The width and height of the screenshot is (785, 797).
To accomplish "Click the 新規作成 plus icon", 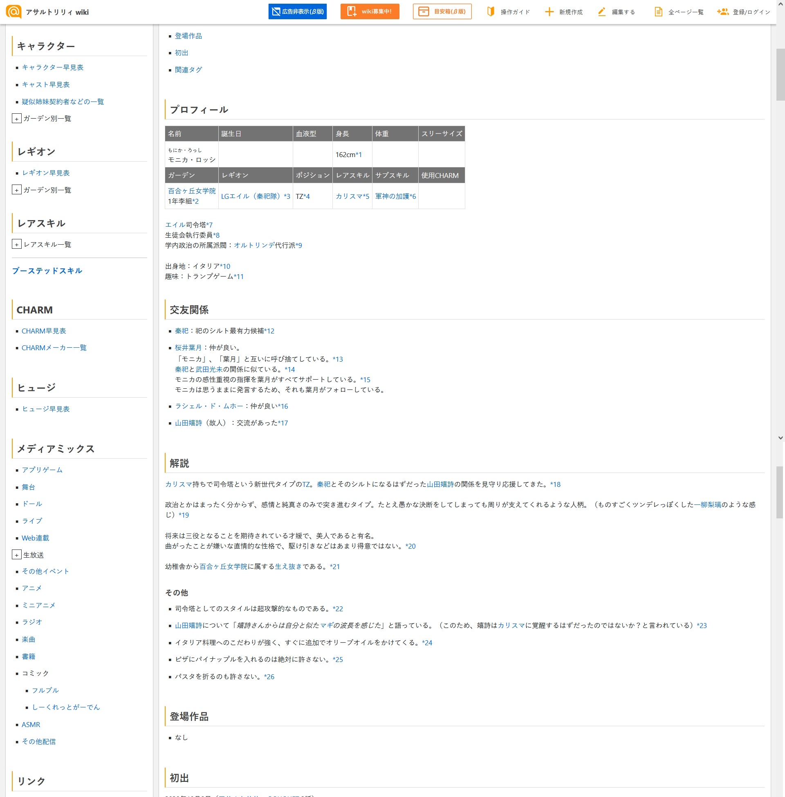I will point(549,11).
